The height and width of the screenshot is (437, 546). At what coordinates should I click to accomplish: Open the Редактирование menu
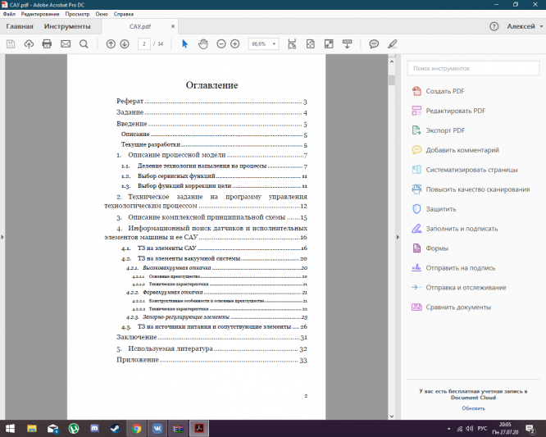point(39,15)
